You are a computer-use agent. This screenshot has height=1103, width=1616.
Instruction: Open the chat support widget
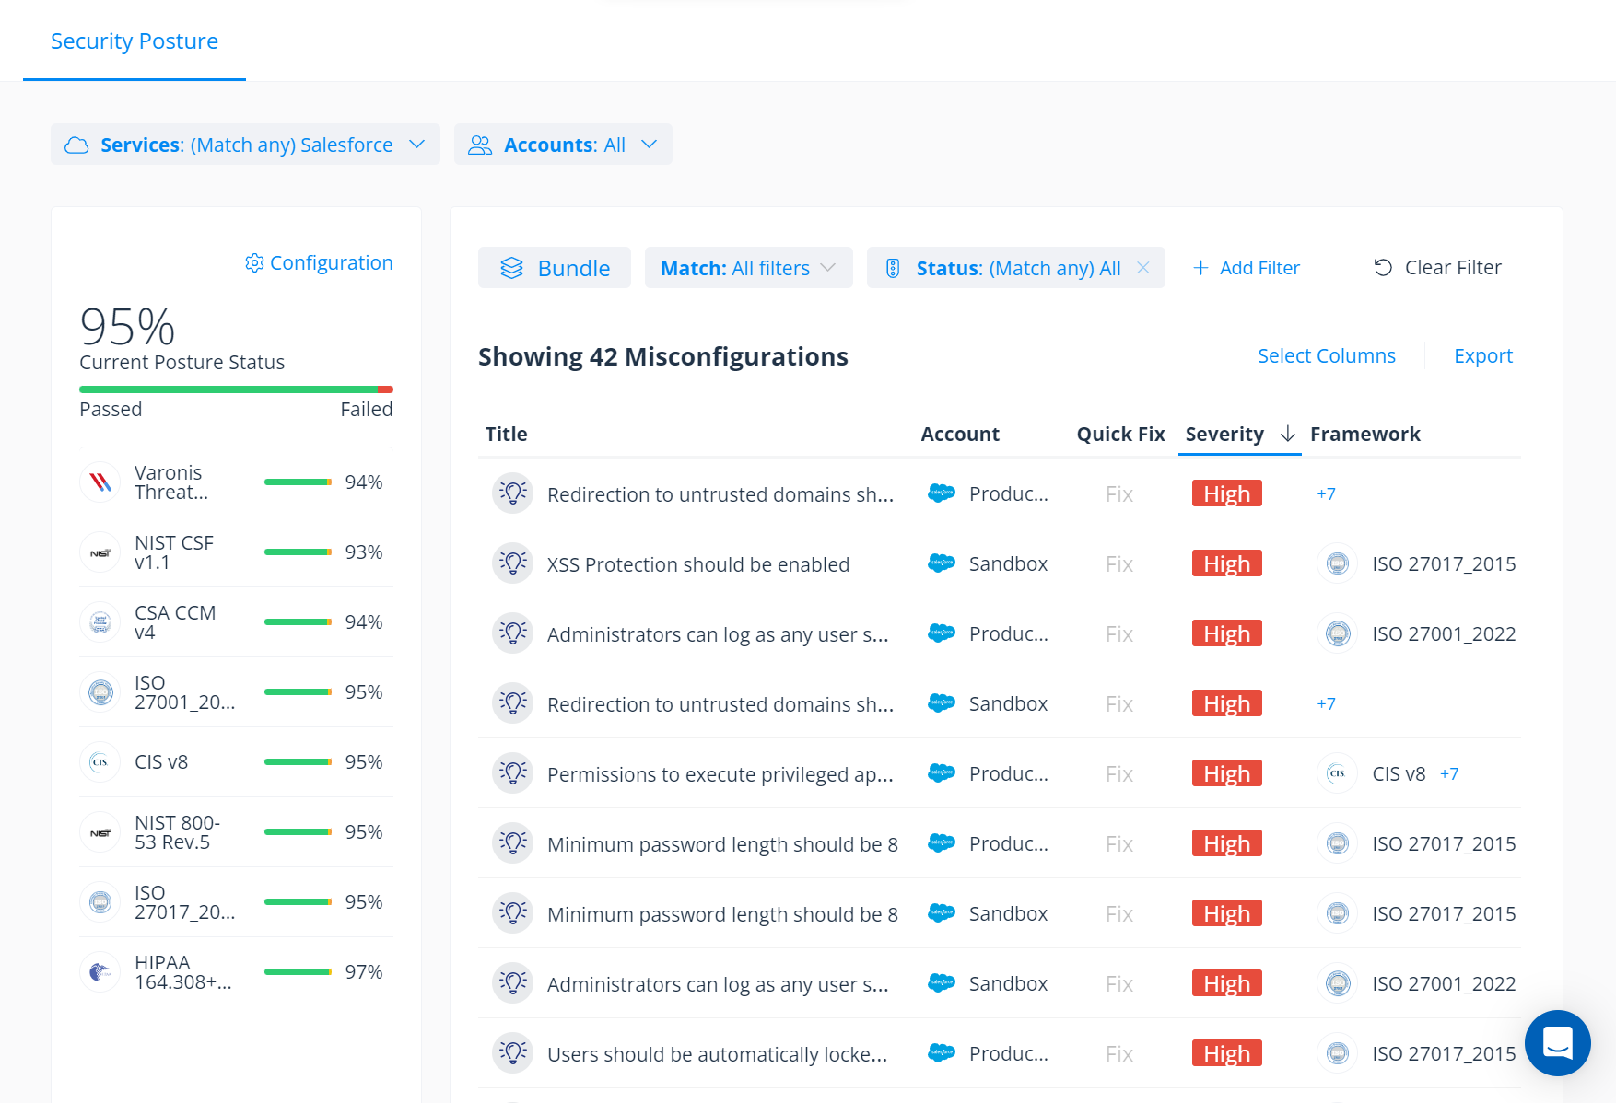(x=1558, y=1043)
